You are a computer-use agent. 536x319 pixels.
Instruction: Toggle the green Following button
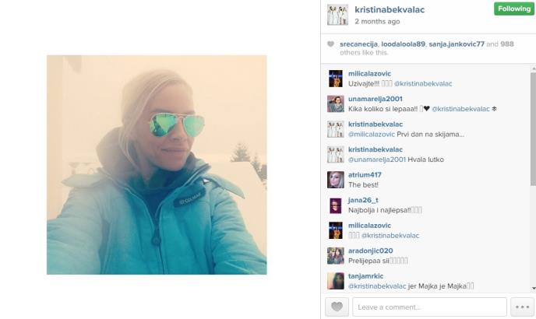point(513,9)
